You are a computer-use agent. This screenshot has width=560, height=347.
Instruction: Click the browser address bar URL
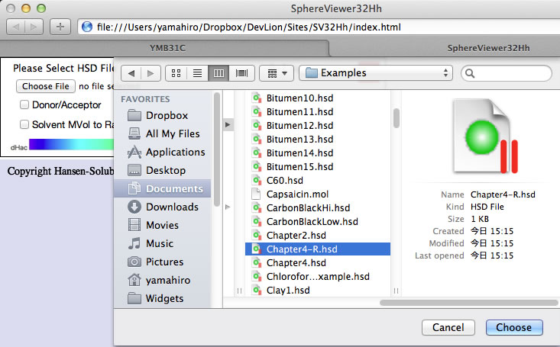point(249,27)
